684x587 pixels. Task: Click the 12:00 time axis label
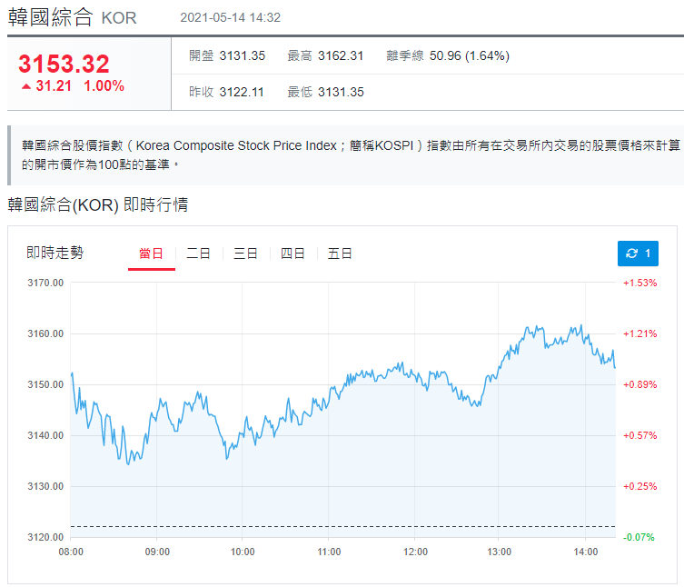pos(415,552)
